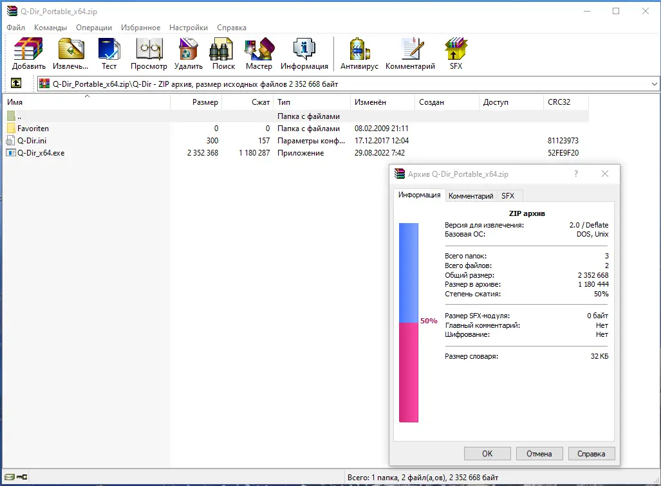Sort by the CRC32 column header
This screenshot has height=486, width=661.
[x=566, y=102]
